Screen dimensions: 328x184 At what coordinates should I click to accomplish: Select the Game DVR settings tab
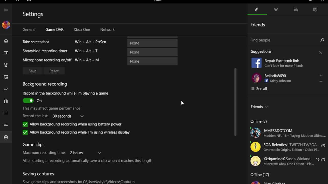[x=55, y=30]
